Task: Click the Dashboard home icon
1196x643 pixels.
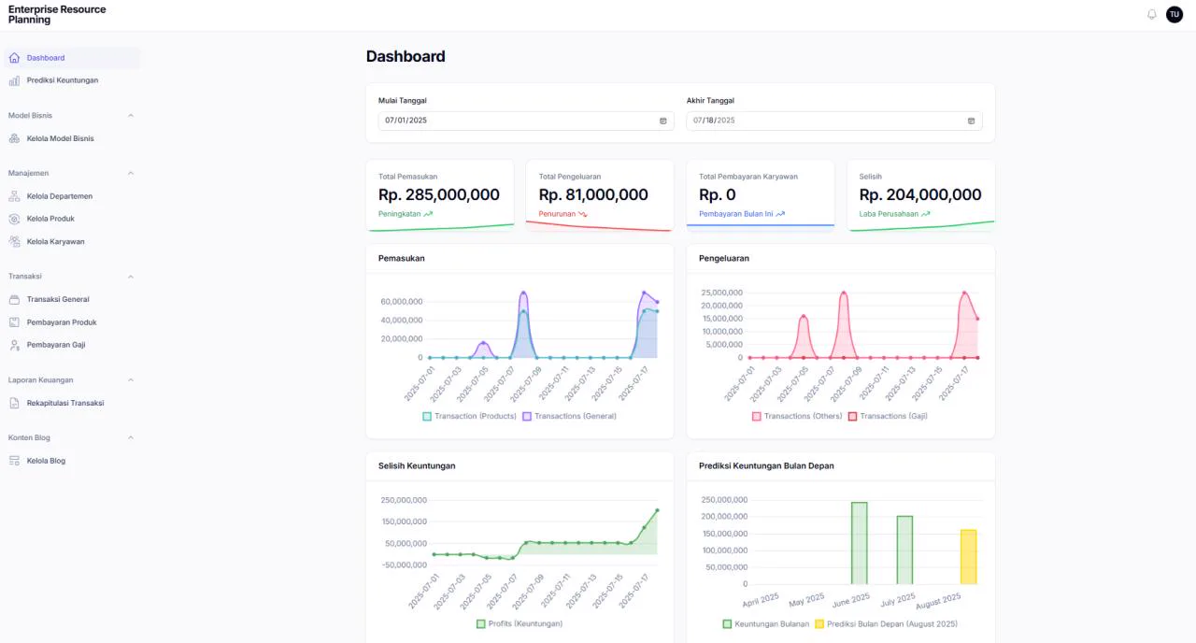Action: (14, 58)
